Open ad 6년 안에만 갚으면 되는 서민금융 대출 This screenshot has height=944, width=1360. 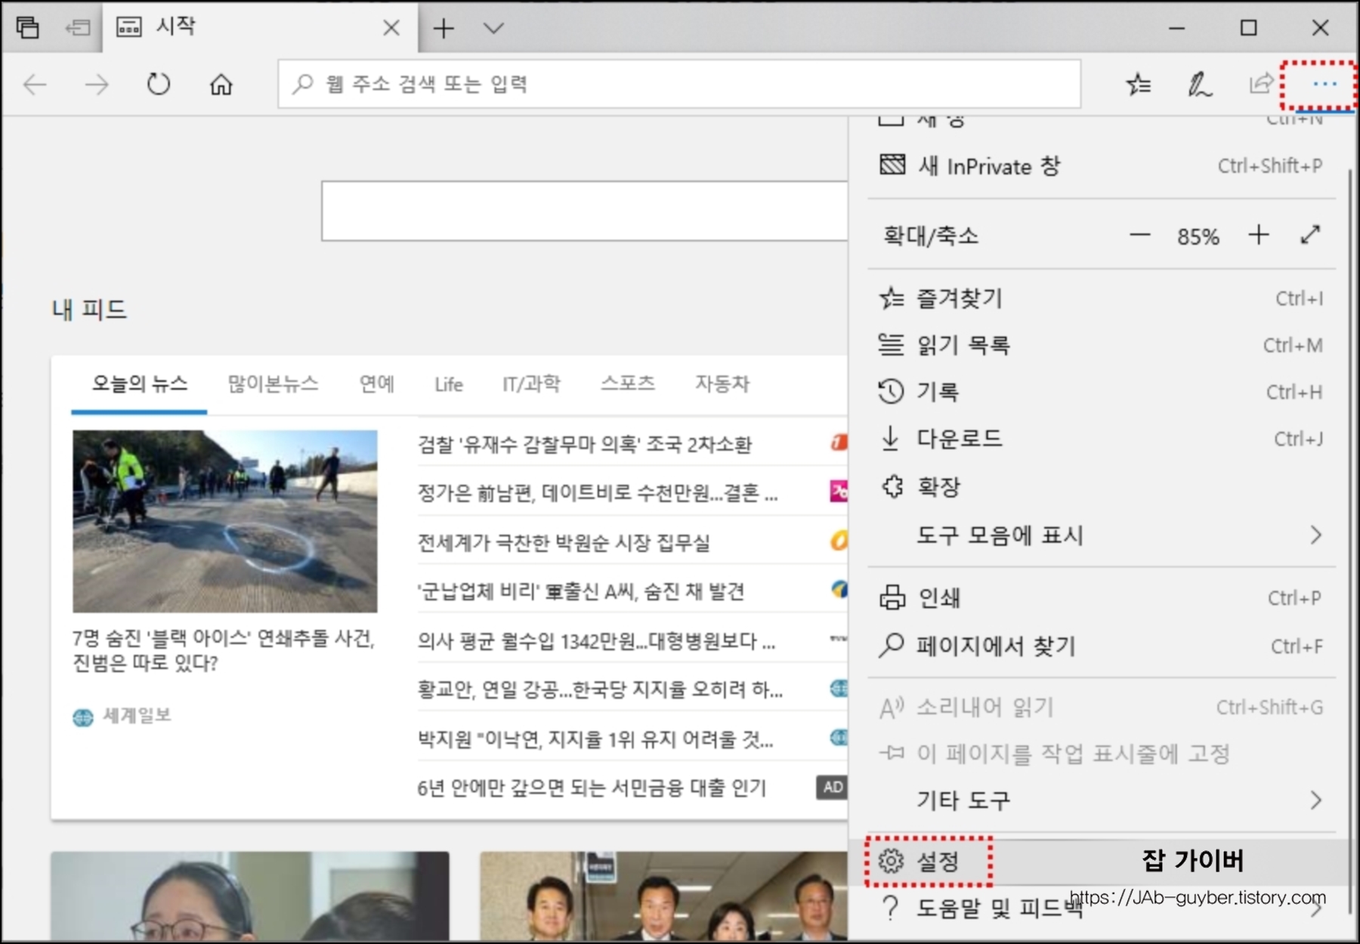(x=592, y=788)
